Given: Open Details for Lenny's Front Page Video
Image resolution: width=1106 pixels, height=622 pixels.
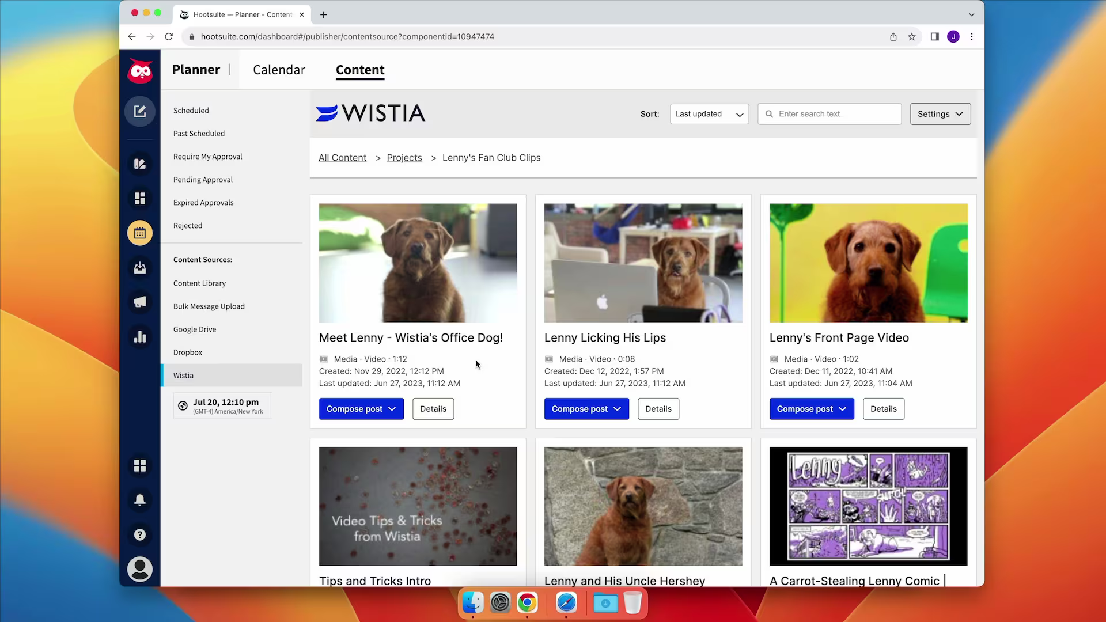Looking at the screenshot, I should coord(884,409).
